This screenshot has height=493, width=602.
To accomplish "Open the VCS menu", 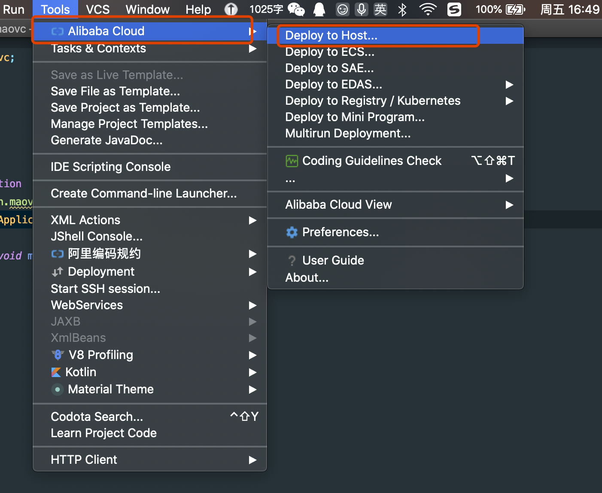I will tap(98, 9).
